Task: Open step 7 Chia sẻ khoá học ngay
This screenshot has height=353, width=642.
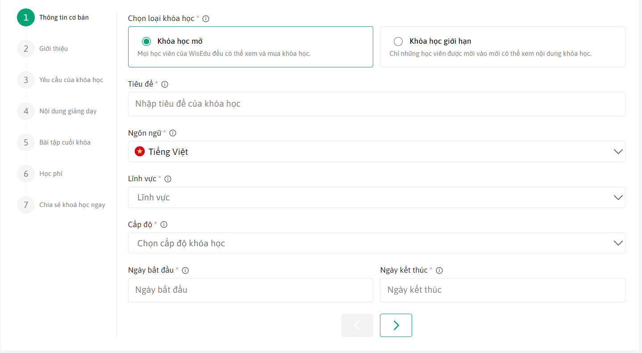Action: coord(72,205)
